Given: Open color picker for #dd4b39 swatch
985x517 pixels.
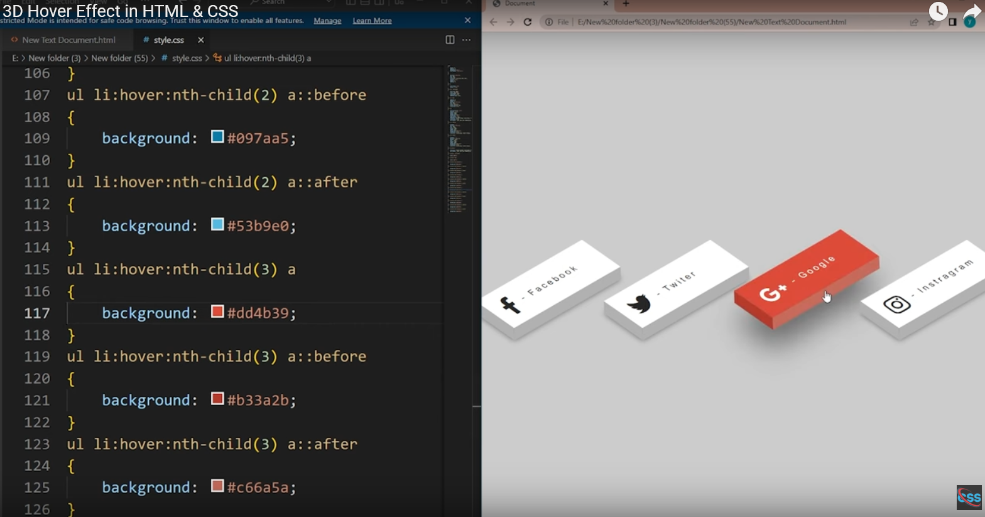Looking at the screenshot, I should pos(217,312).
